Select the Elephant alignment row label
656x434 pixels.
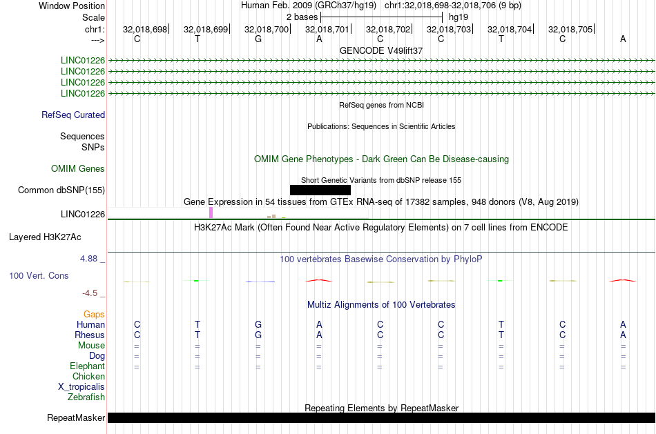(87, 366)
